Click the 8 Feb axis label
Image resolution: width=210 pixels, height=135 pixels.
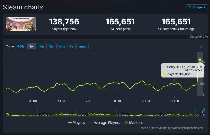click(118, 101)
